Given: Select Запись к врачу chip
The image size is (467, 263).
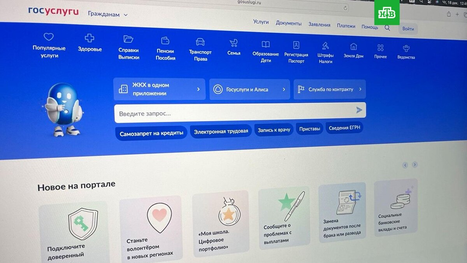Looking at the screenshot, I should pyautogui.click(x=274, y=130).
